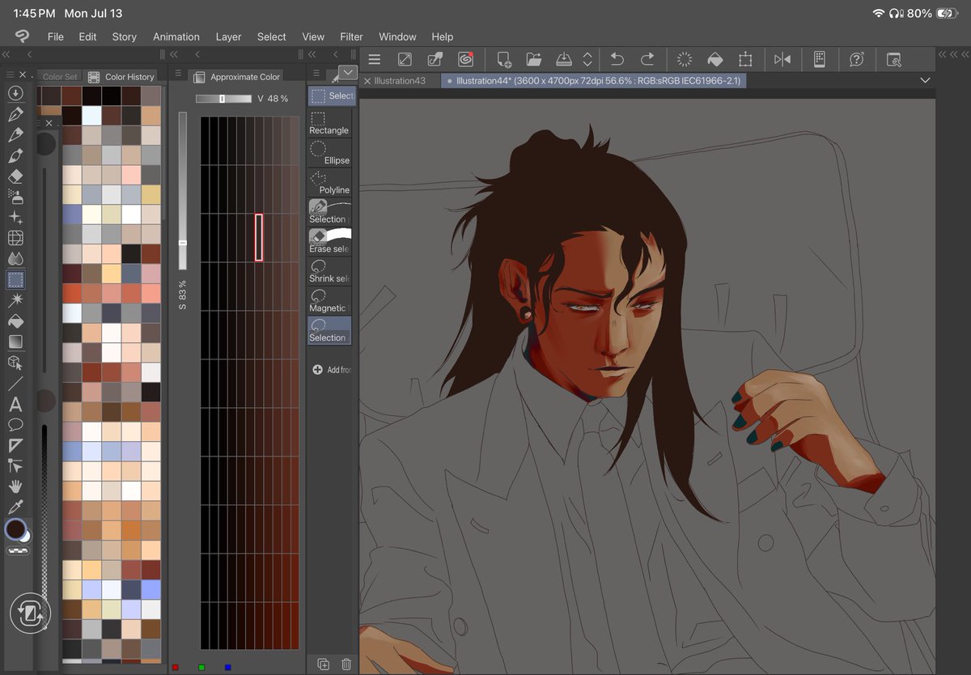Click the trash delete sub tool icon

(x=346, y=664)
